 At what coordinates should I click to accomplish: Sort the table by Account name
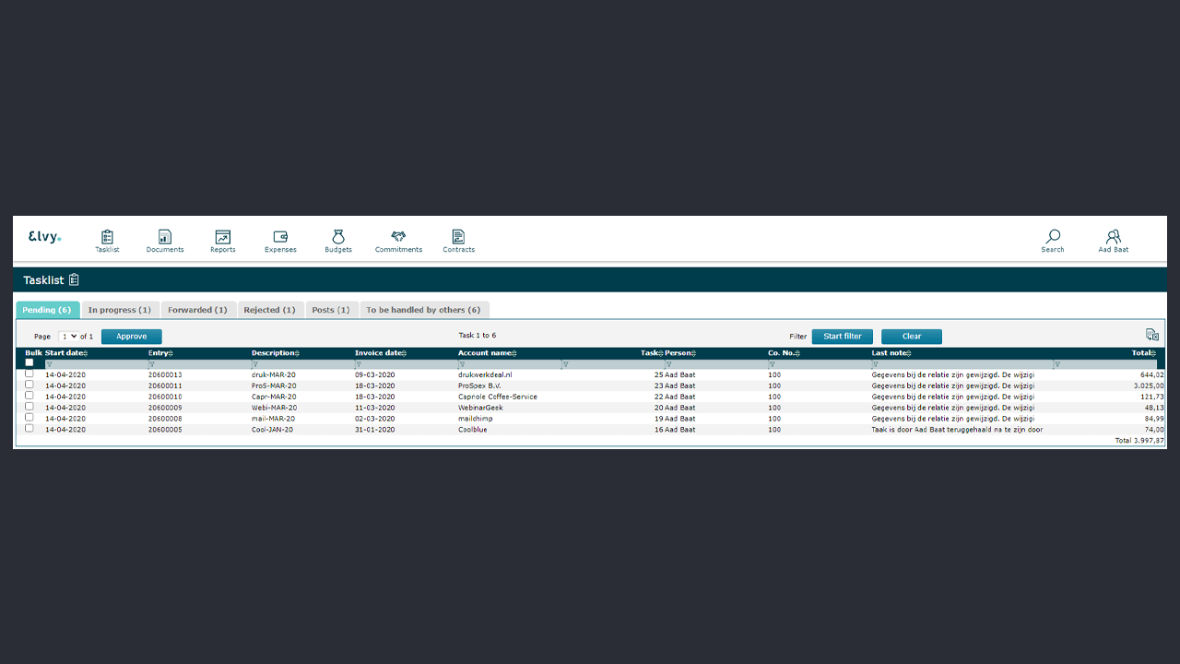(486, 353)
